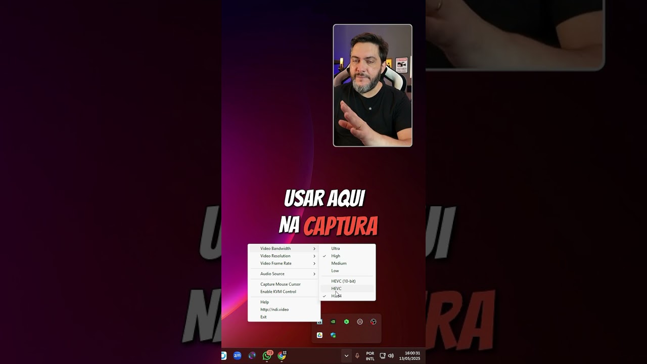Open WhatsApp with 73 badge in taskbar
Screen dimensions: 647x364
coord(267,356)
